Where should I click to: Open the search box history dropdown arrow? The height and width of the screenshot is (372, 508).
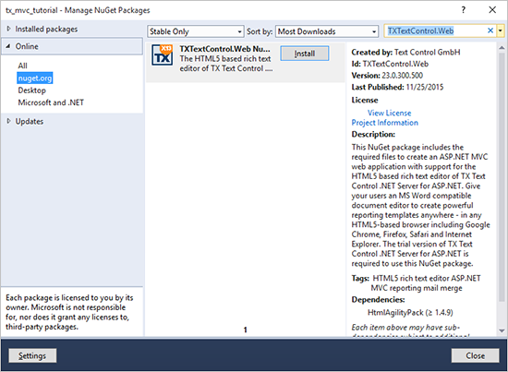pos(501,31)
